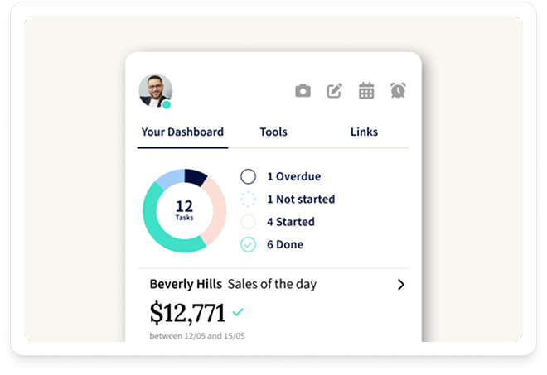Switch to the Links tab
Screen dimensions: 547x375
(364, 132)
